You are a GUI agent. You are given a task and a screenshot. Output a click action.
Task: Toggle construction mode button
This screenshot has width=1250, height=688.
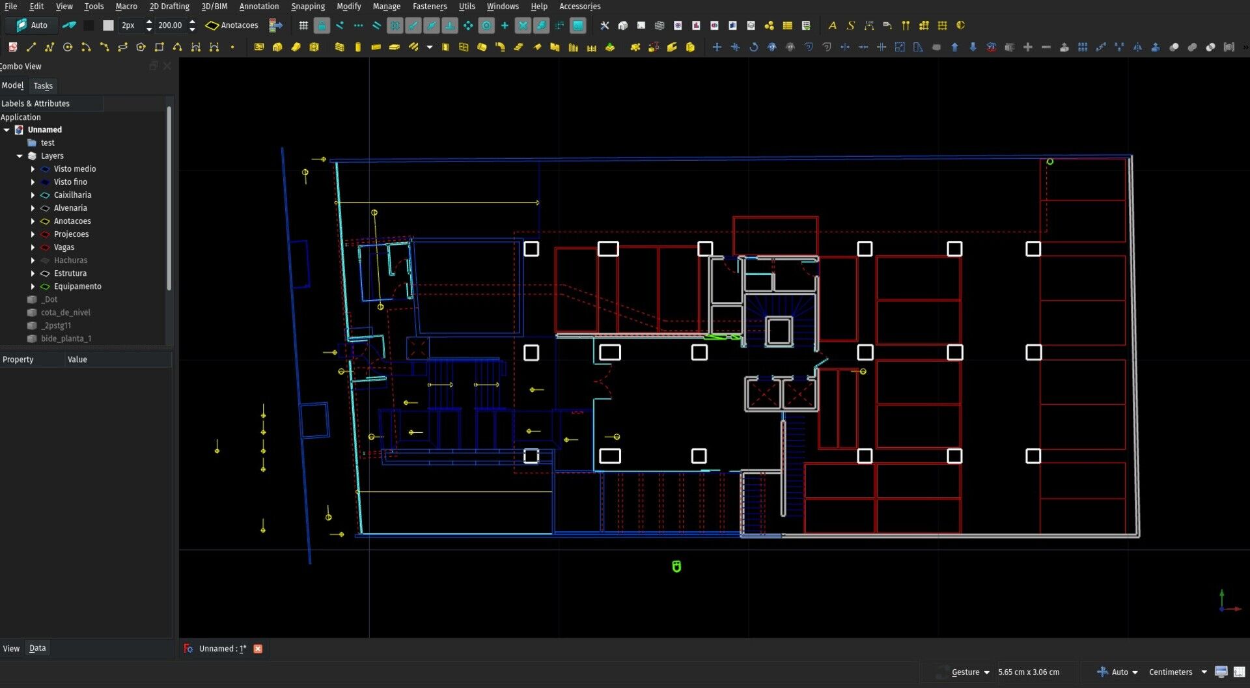click(x=68, y=25)
